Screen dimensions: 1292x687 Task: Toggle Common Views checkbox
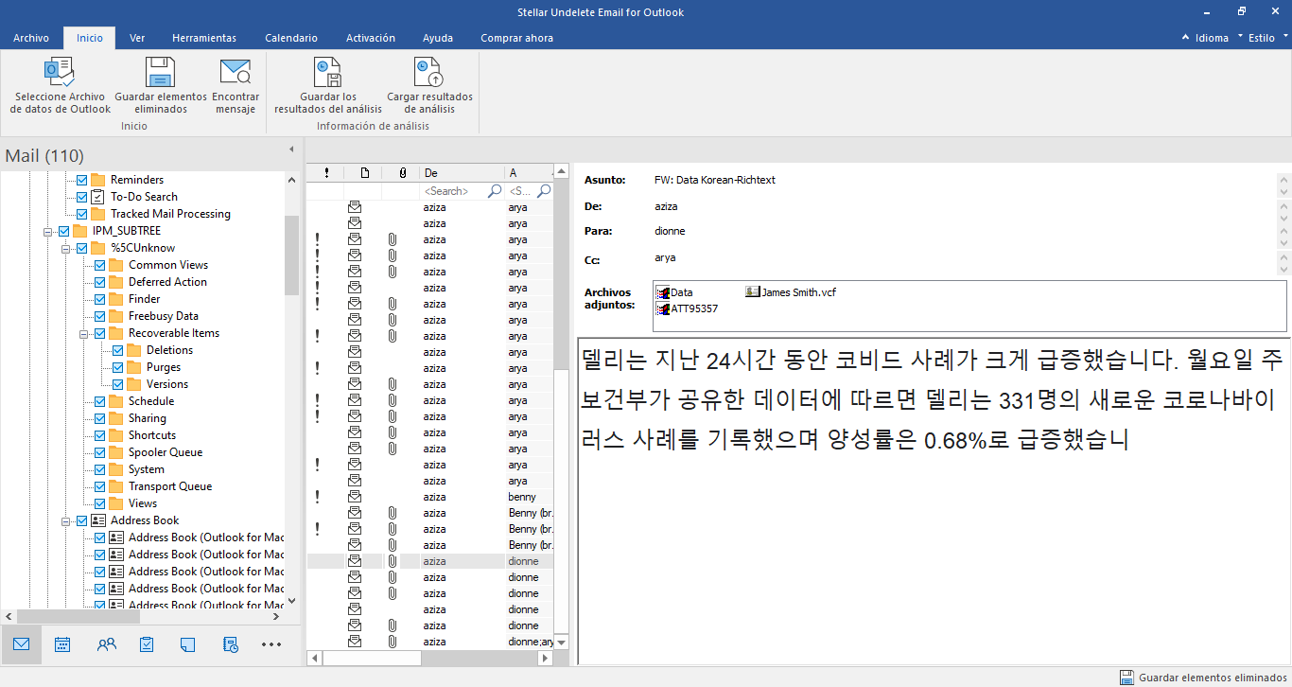click(x=99, y=265)
